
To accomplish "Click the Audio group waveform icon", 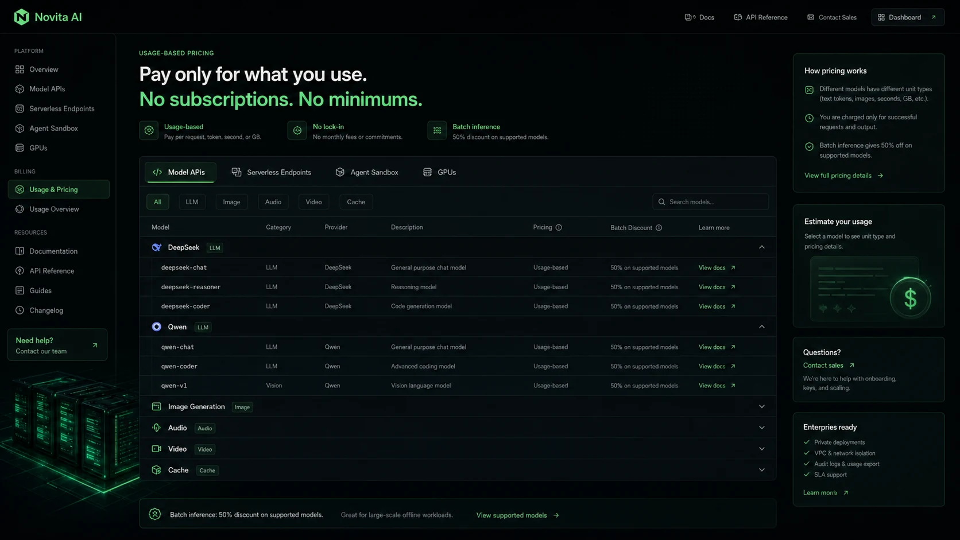I will 156,428.
